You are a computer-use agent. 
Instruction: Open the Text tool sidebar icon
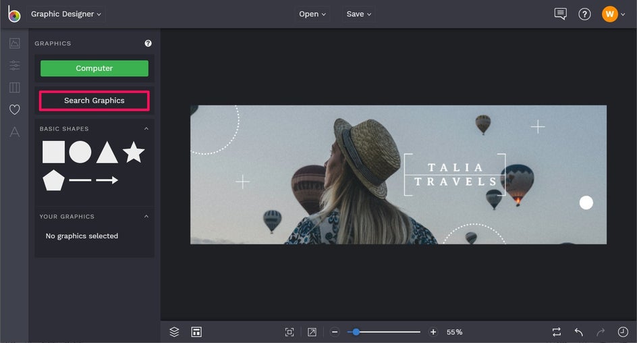(15, 132)
